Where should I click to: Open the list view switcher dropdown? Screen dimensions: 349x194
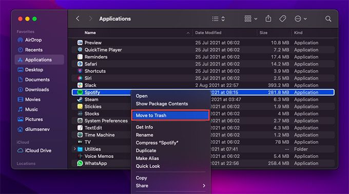click(218, 19)
